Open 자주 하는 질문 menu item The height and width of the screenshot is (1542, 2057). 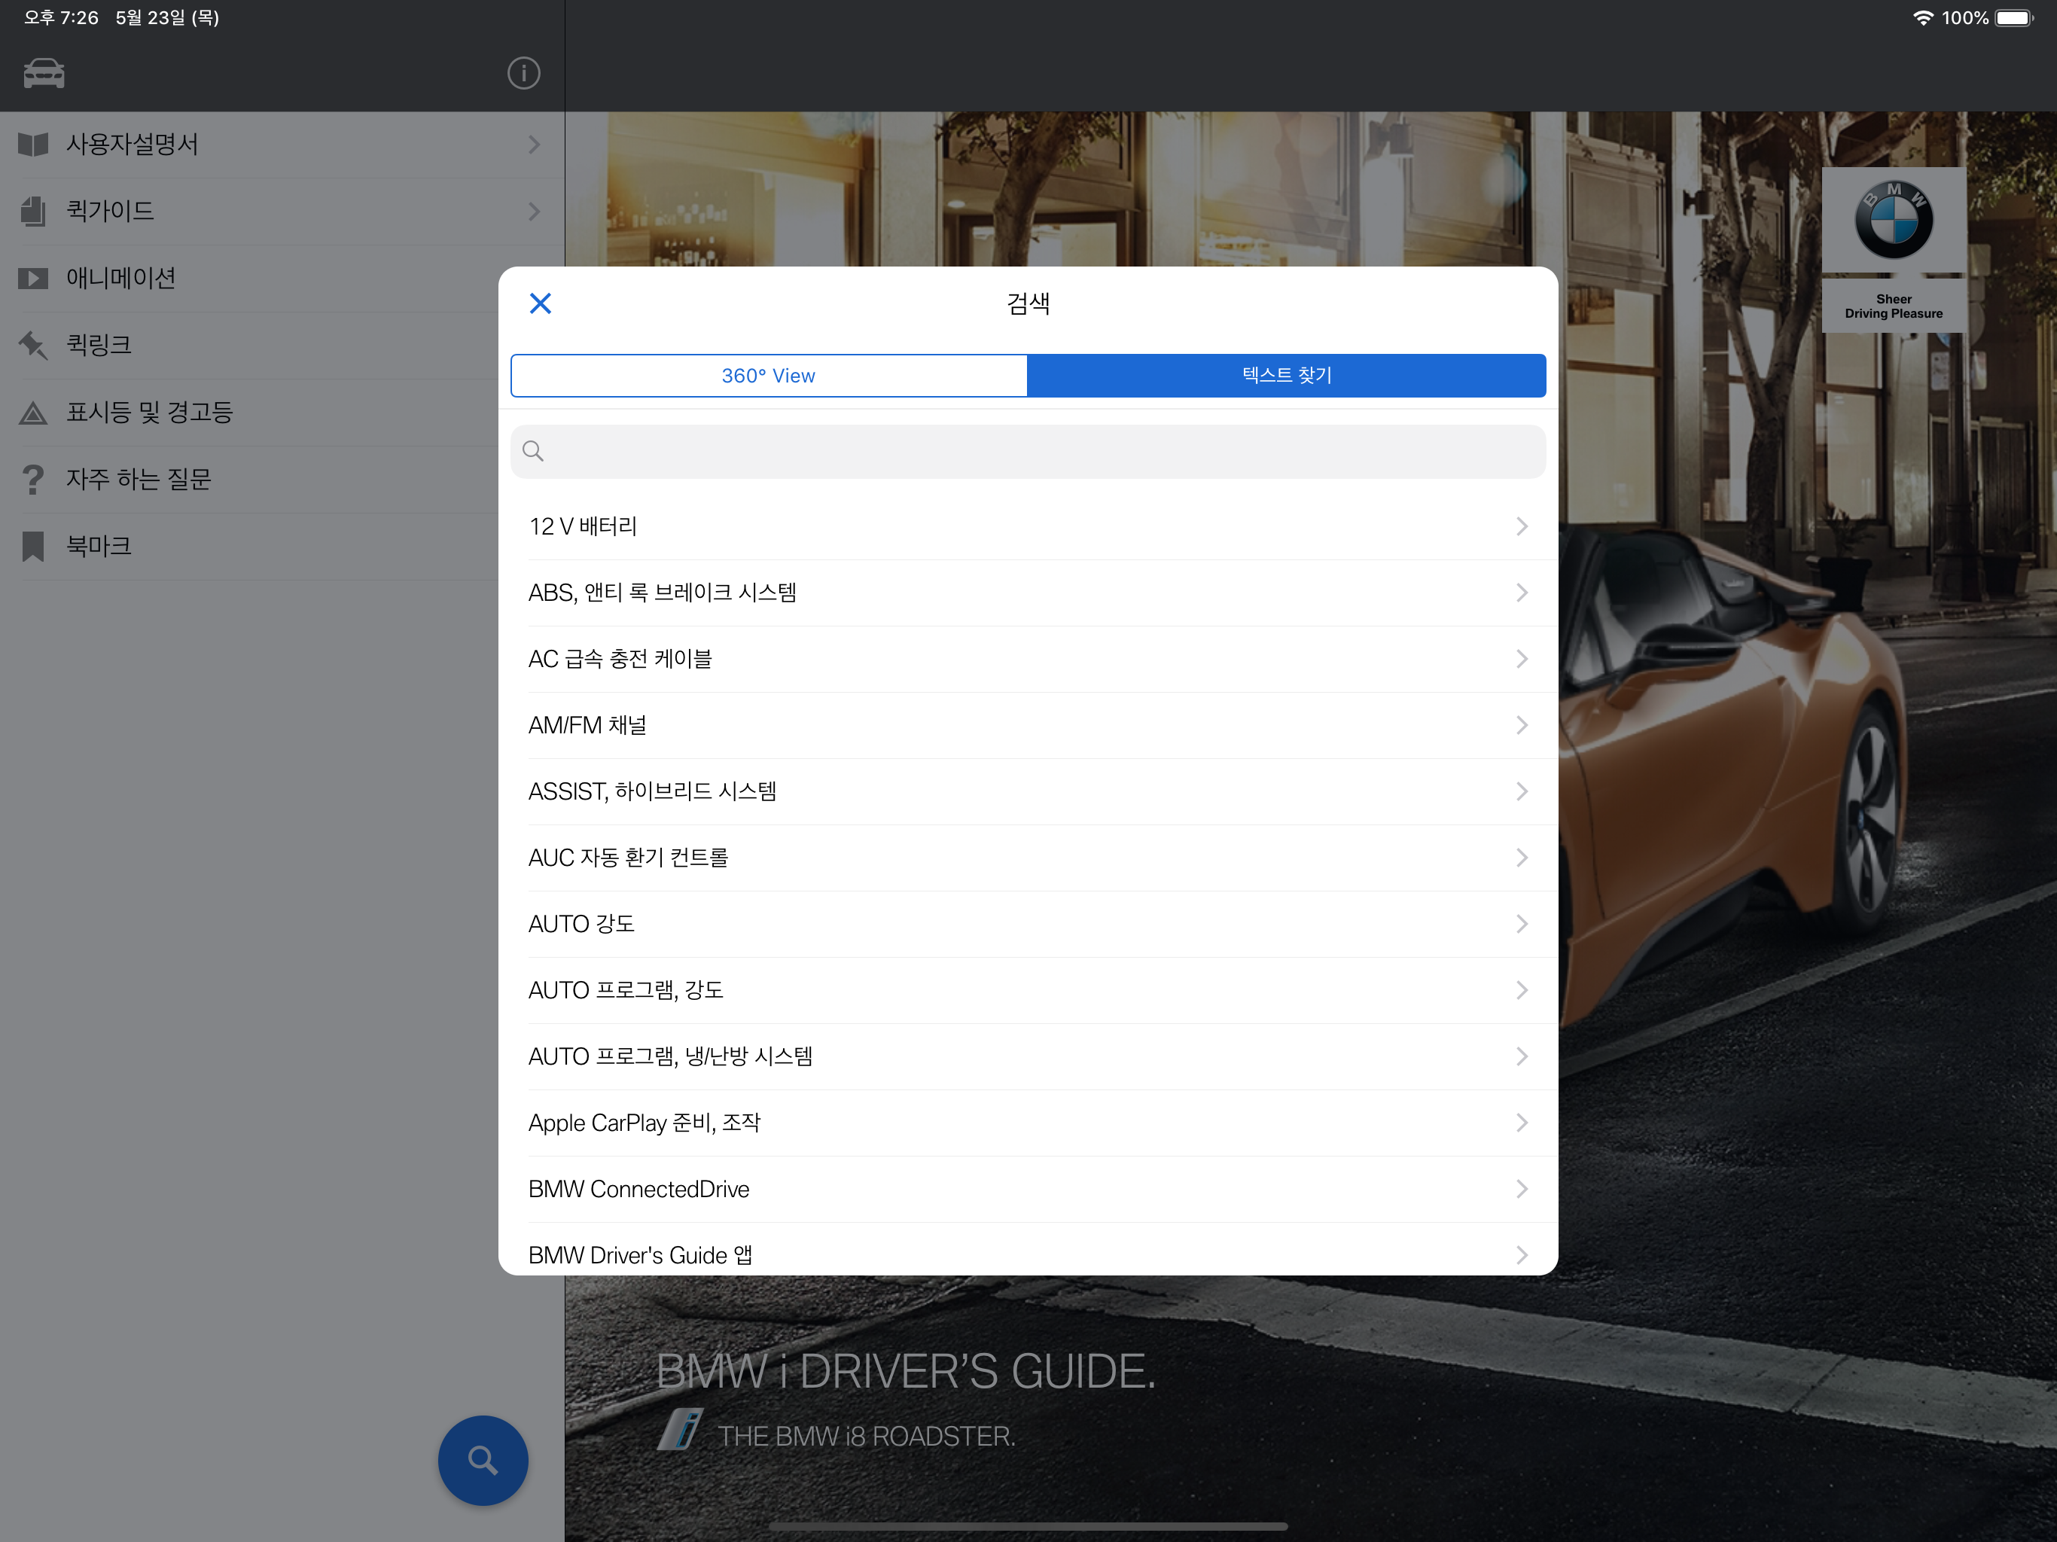click(139, 479)
